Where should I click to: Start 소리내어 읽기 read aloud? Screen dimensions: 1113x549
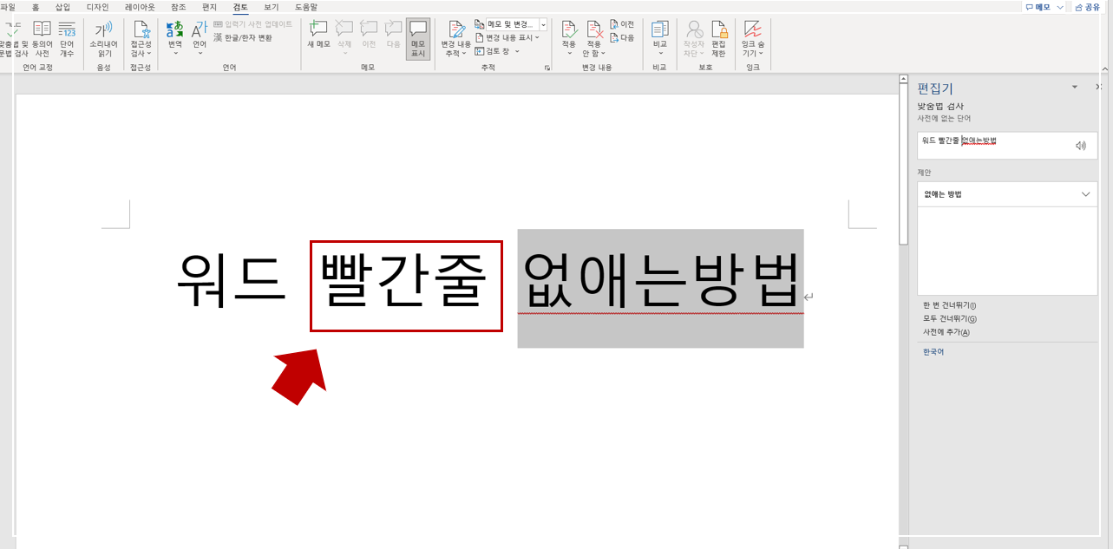(x=103, y=39)
